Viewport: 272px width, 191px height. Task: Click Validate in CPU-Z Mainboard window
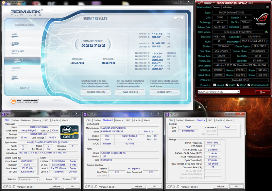(138, 187)
